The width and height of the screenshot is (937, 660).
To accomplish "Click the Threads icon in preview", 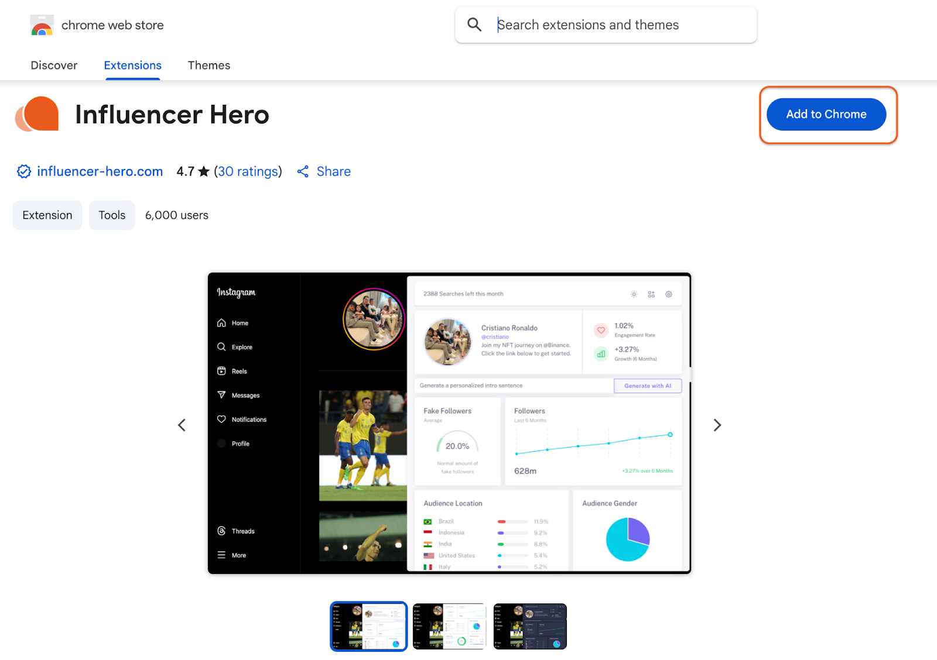I will point(221,531).
